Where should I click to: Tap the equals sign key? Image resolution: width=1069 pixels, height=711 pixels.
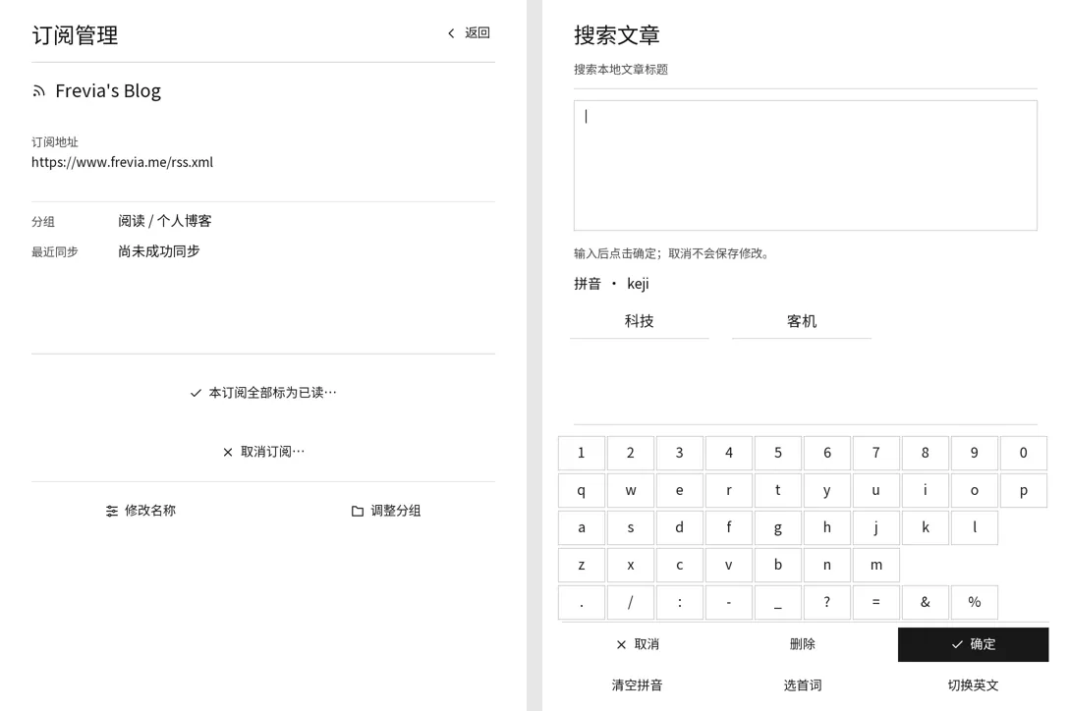point(876,603)
